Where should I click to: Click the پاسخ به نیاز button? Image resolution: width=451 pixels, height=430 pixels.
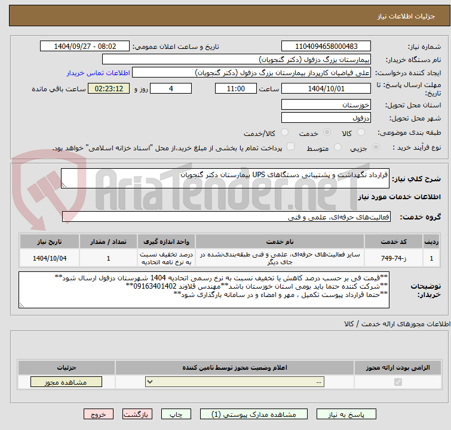346,414
